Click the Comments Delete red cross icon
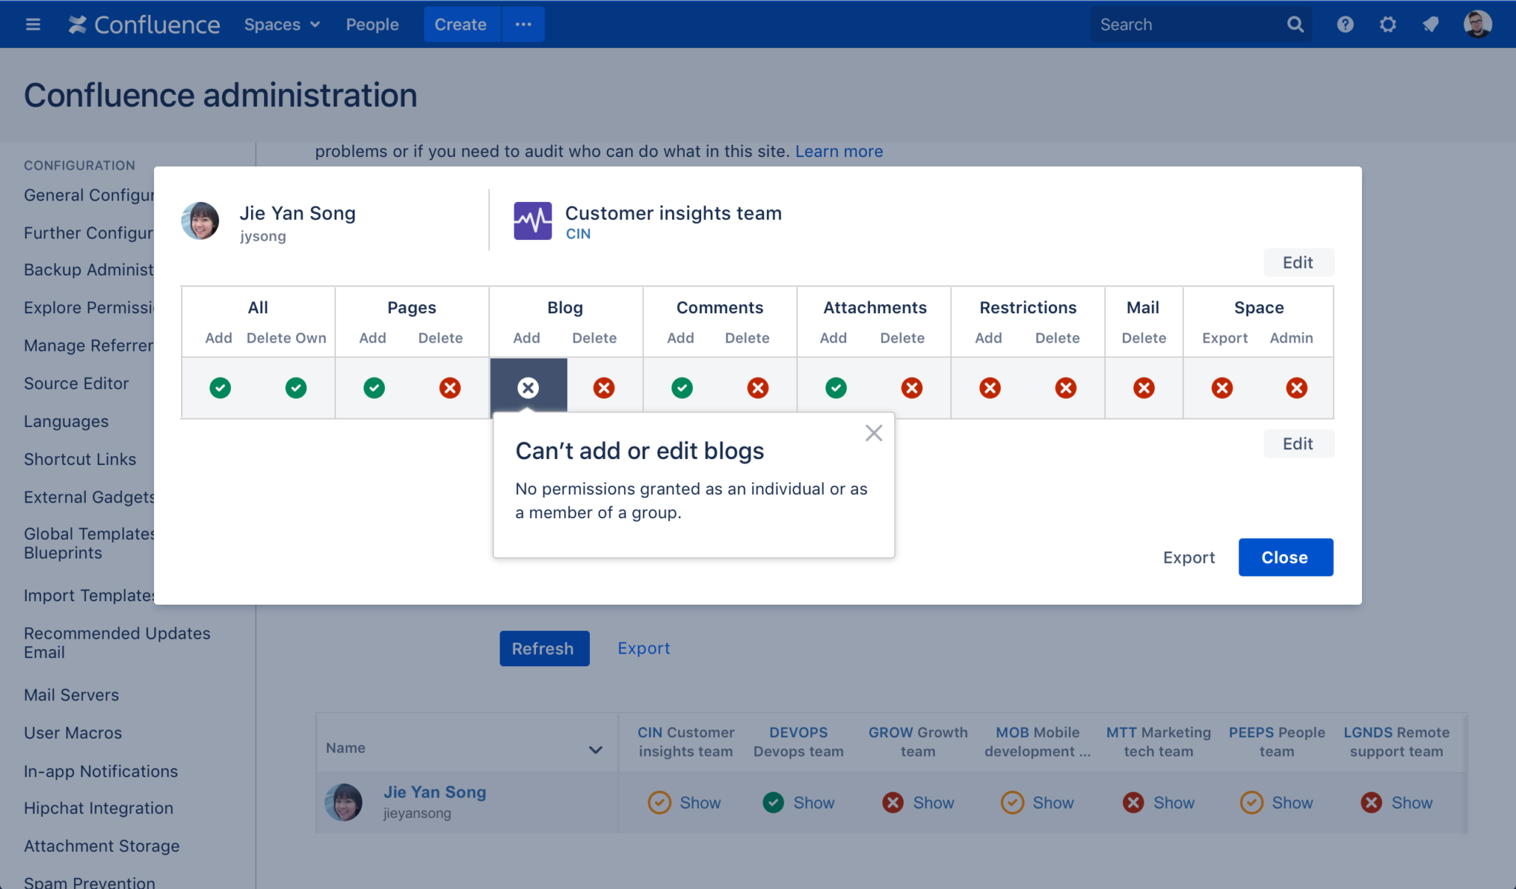 tap(758, 388)
